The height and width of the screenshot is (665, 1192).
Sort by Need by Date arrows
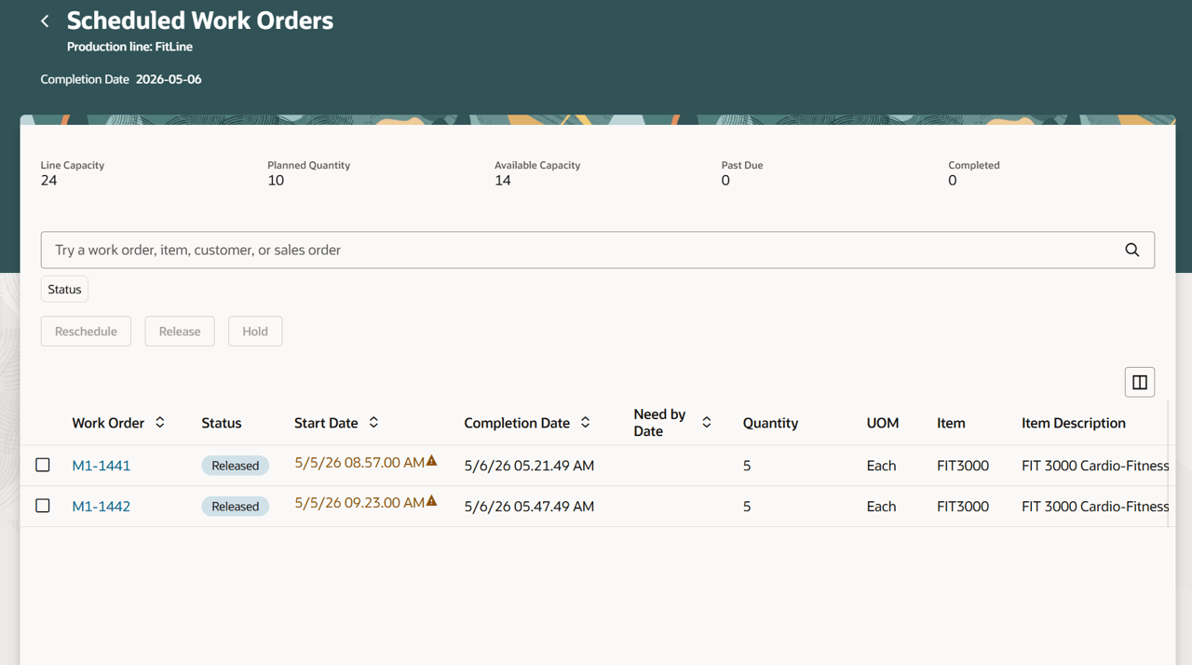coord(707,422)
